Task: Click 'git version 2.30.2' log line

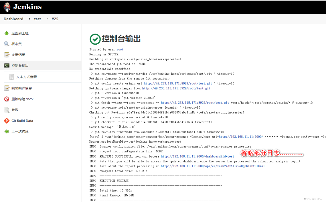Action: [x=123, y=98]
